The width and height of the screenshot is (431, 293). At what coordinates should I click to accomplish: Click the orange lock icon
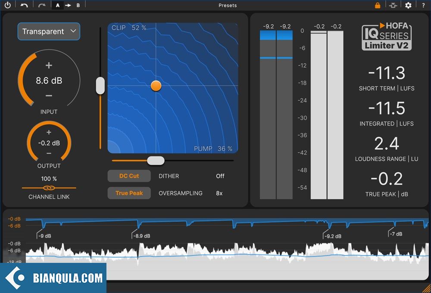[x=378, y=5]
